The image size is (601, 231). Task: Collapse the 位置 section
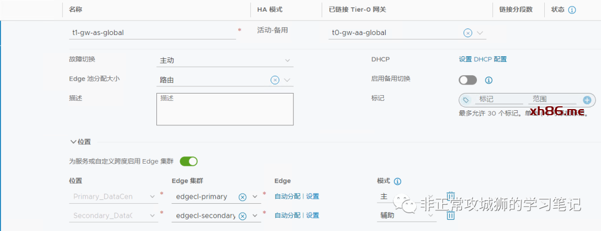tap(73, 142)
